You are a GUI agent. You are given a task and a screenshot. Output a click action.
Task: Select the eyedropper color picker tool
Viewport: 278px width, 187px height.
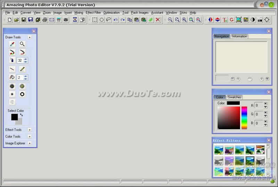click(12, 44)
